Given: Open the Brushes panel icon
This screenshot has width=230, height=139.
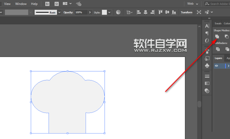Looking at the screenshot, I should (x=207, y=51).
